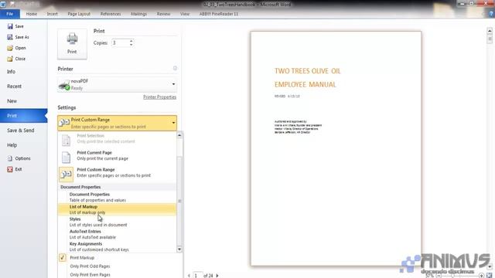Image resolution: width=495 pixels, height=278 pixels.
Task: Open the New document section
Action: pyautogui.click(x=12, y=101)
